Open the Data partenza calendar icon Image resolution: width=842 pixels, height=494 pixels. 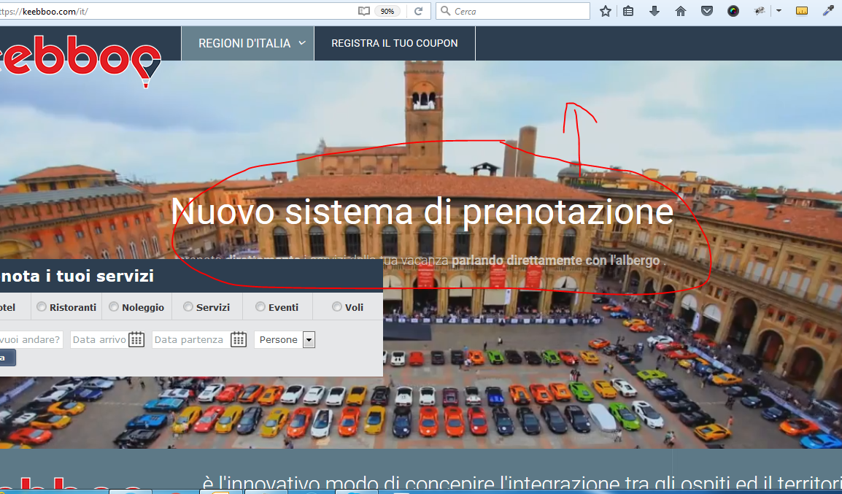239,339
